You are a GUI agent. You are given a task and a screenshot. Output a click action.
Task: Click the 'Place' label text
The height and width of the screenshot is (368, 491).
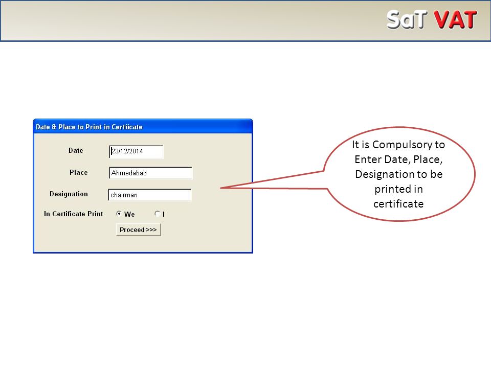click(79, 172)
